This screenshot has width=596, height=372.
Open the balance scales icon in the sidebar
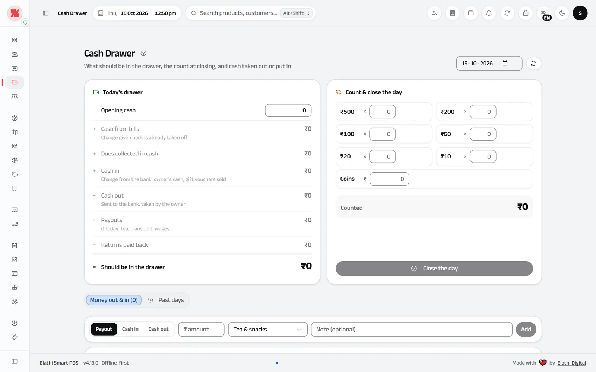pos(15,160)
